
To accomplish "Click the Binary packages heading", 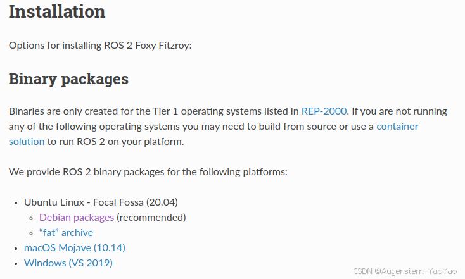I will point(68,78).
